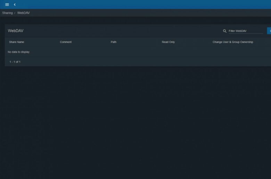
Task: Sort by the Comment column header
Action: click(x=66, y=42)
